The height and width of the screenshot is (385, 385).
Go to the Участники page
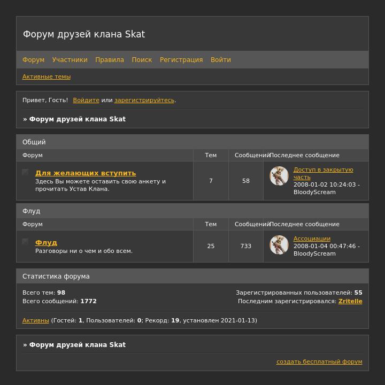click(70, 60)
